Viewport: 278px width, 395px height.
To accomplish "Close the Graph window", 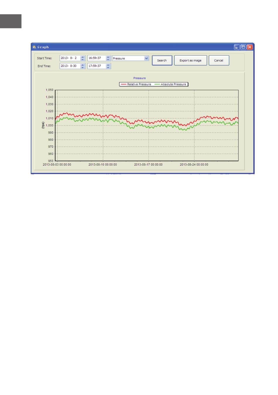I will tap(250, 47).
